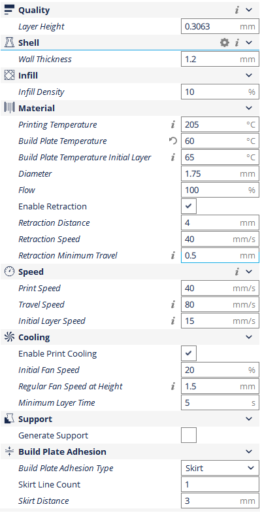This screenshot has height=513, width=260.
Task: Click the reset arrow next to Build Plate Temperature
Action: click(x=172, y=141)
